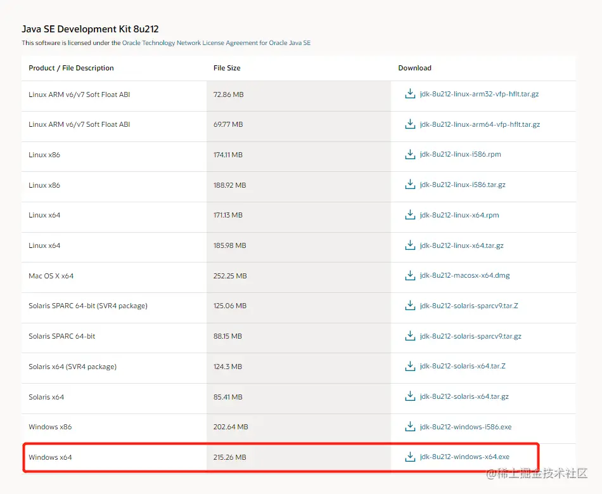Click download icon beside jdk-8u212-windows-x64.exe

(410, 457)
